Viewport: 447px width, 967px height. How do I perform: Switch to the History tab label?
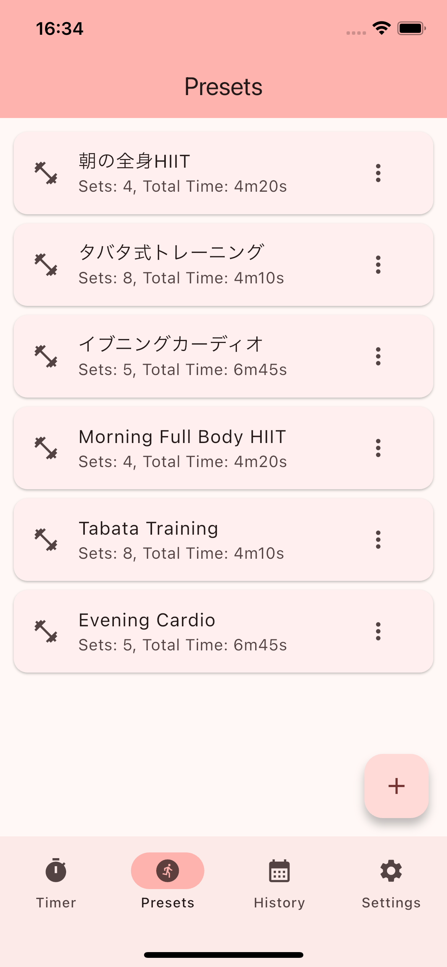click(279, 903)
